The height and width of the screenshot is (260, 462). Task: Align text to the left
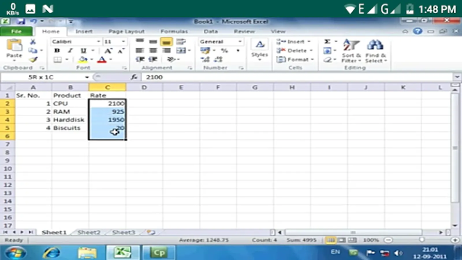[140, 51]
